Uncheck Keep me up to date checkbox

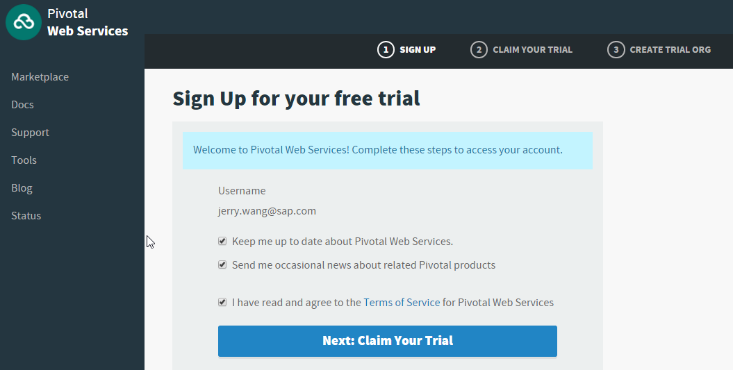pos(222,241)
